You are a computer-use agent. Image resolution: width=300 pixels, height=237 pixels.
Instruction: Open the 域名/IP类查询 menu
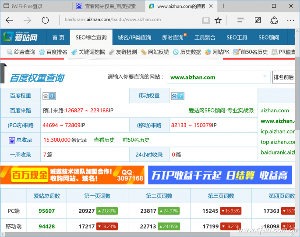pyautogui.click(x=134, y=37)
